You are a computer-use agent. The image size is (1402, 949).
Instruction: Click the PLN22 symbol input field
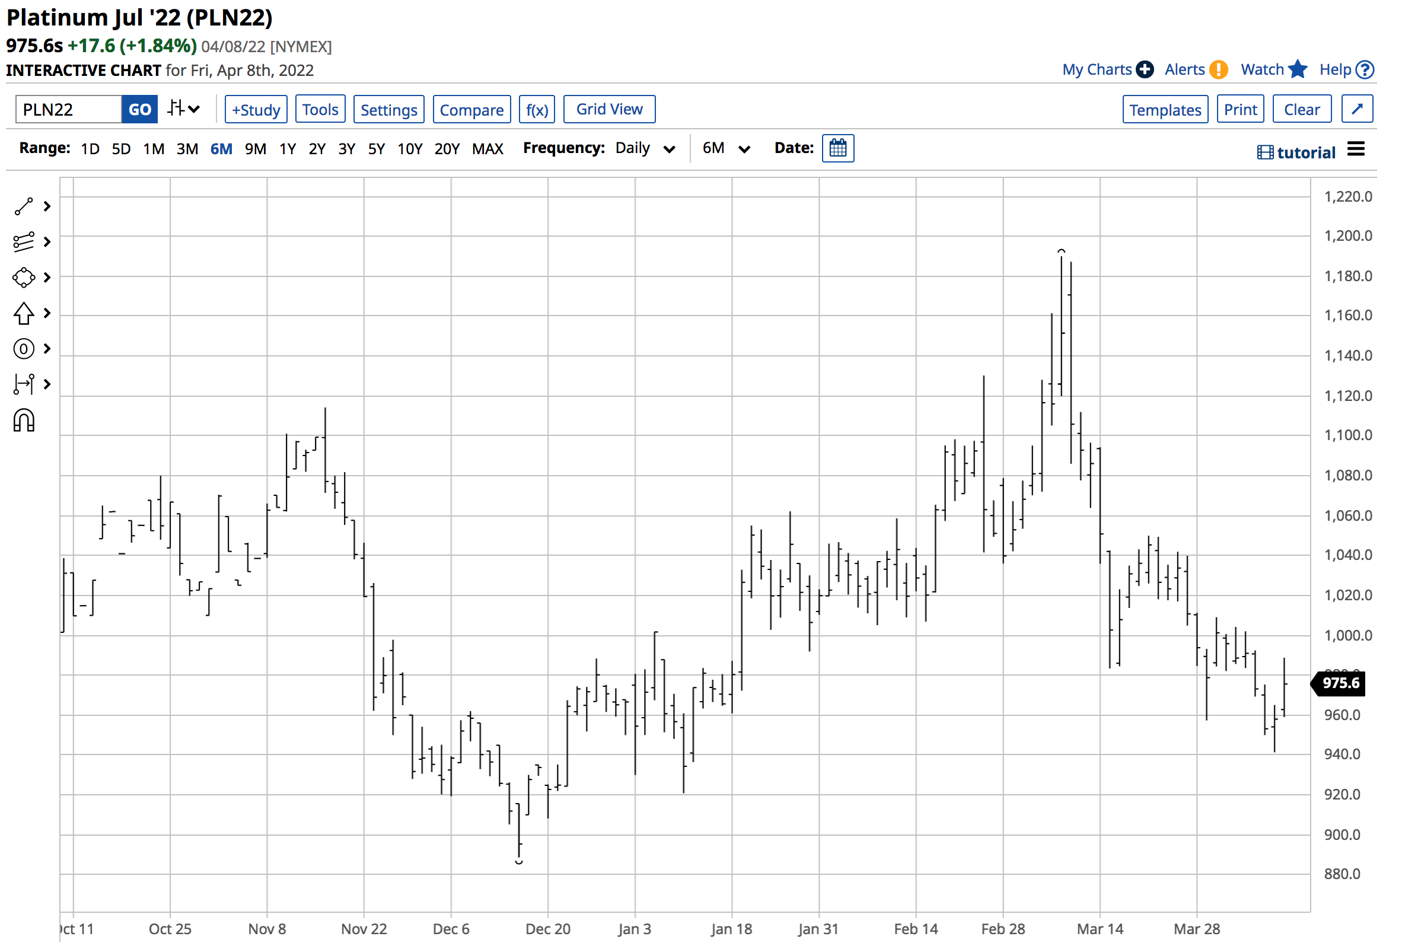[x=68, y=110]
